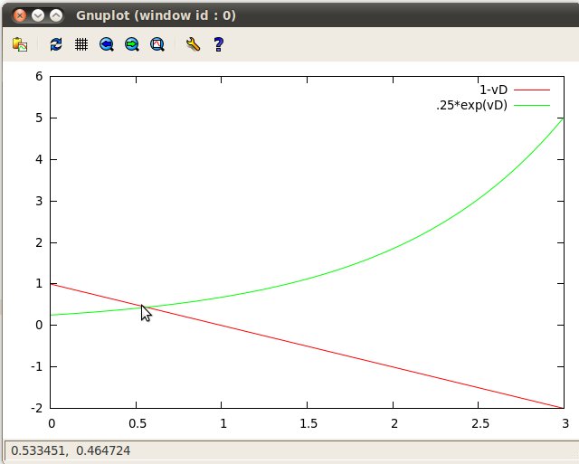Click the 1.5 tick label on x-axis
Viewport: 579px width, 464px height.
pyautogui.click(x=308, y=422)
